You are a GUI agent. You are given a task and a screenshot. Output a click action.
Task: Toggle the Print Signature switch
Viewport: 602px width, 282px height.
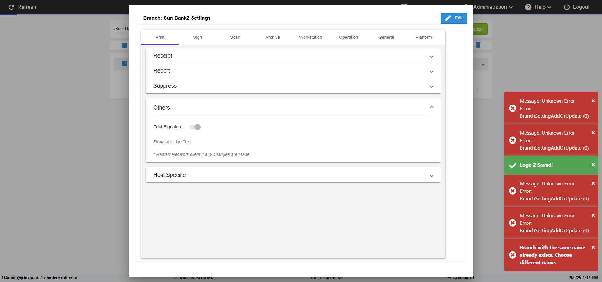point(195,127)
